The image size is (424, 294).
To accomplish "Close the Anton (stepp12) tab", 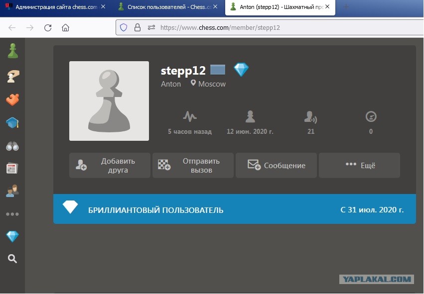I will pyautogui.click(x=327, y=7).
